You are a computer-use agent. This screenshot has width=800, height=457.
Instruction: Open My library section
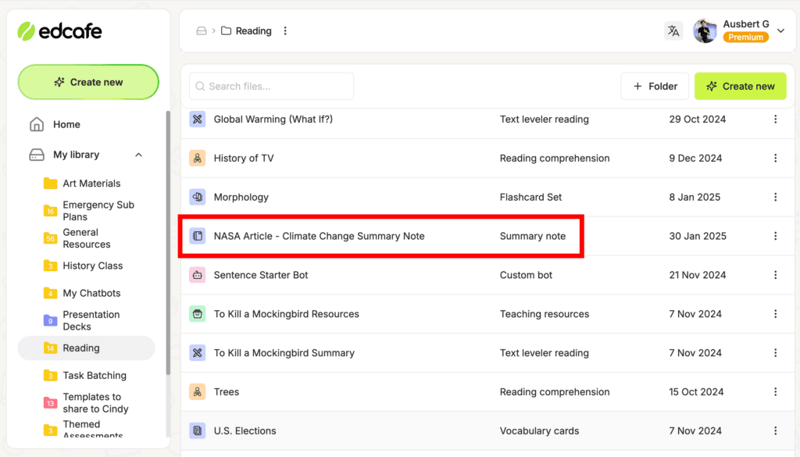click(x=76, y=155)
